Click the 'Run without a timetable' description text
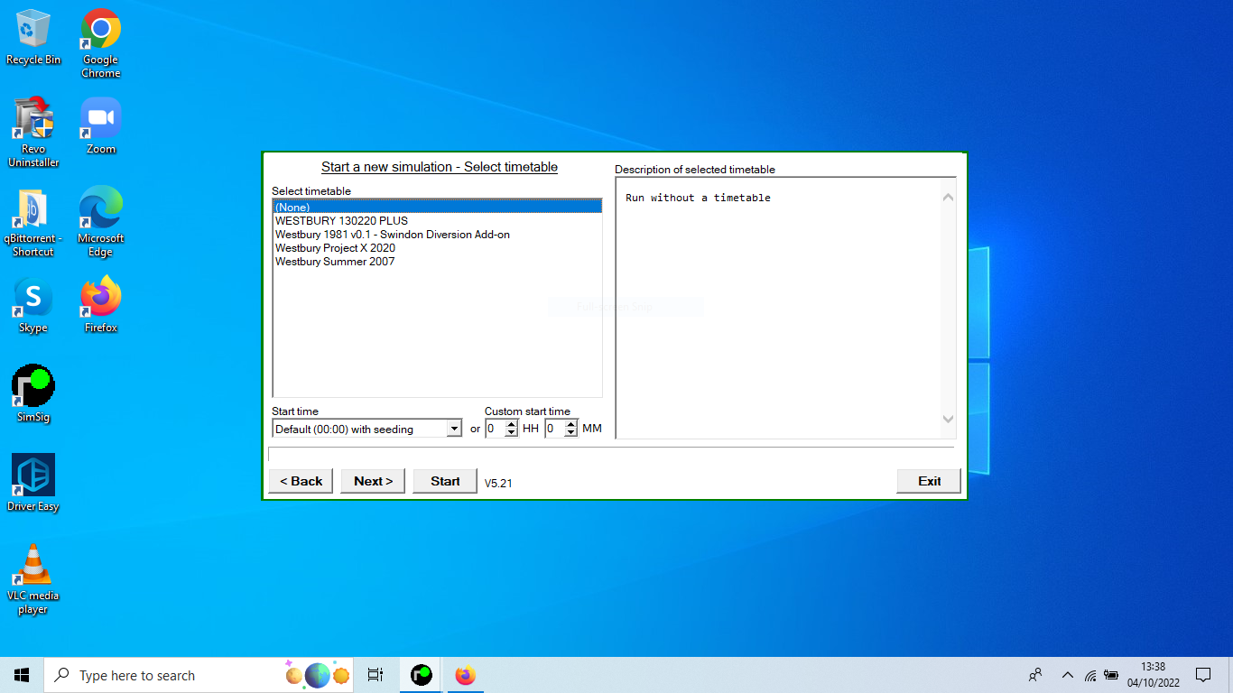This screenshot has height=693, width=1233. tap(698, 198)
